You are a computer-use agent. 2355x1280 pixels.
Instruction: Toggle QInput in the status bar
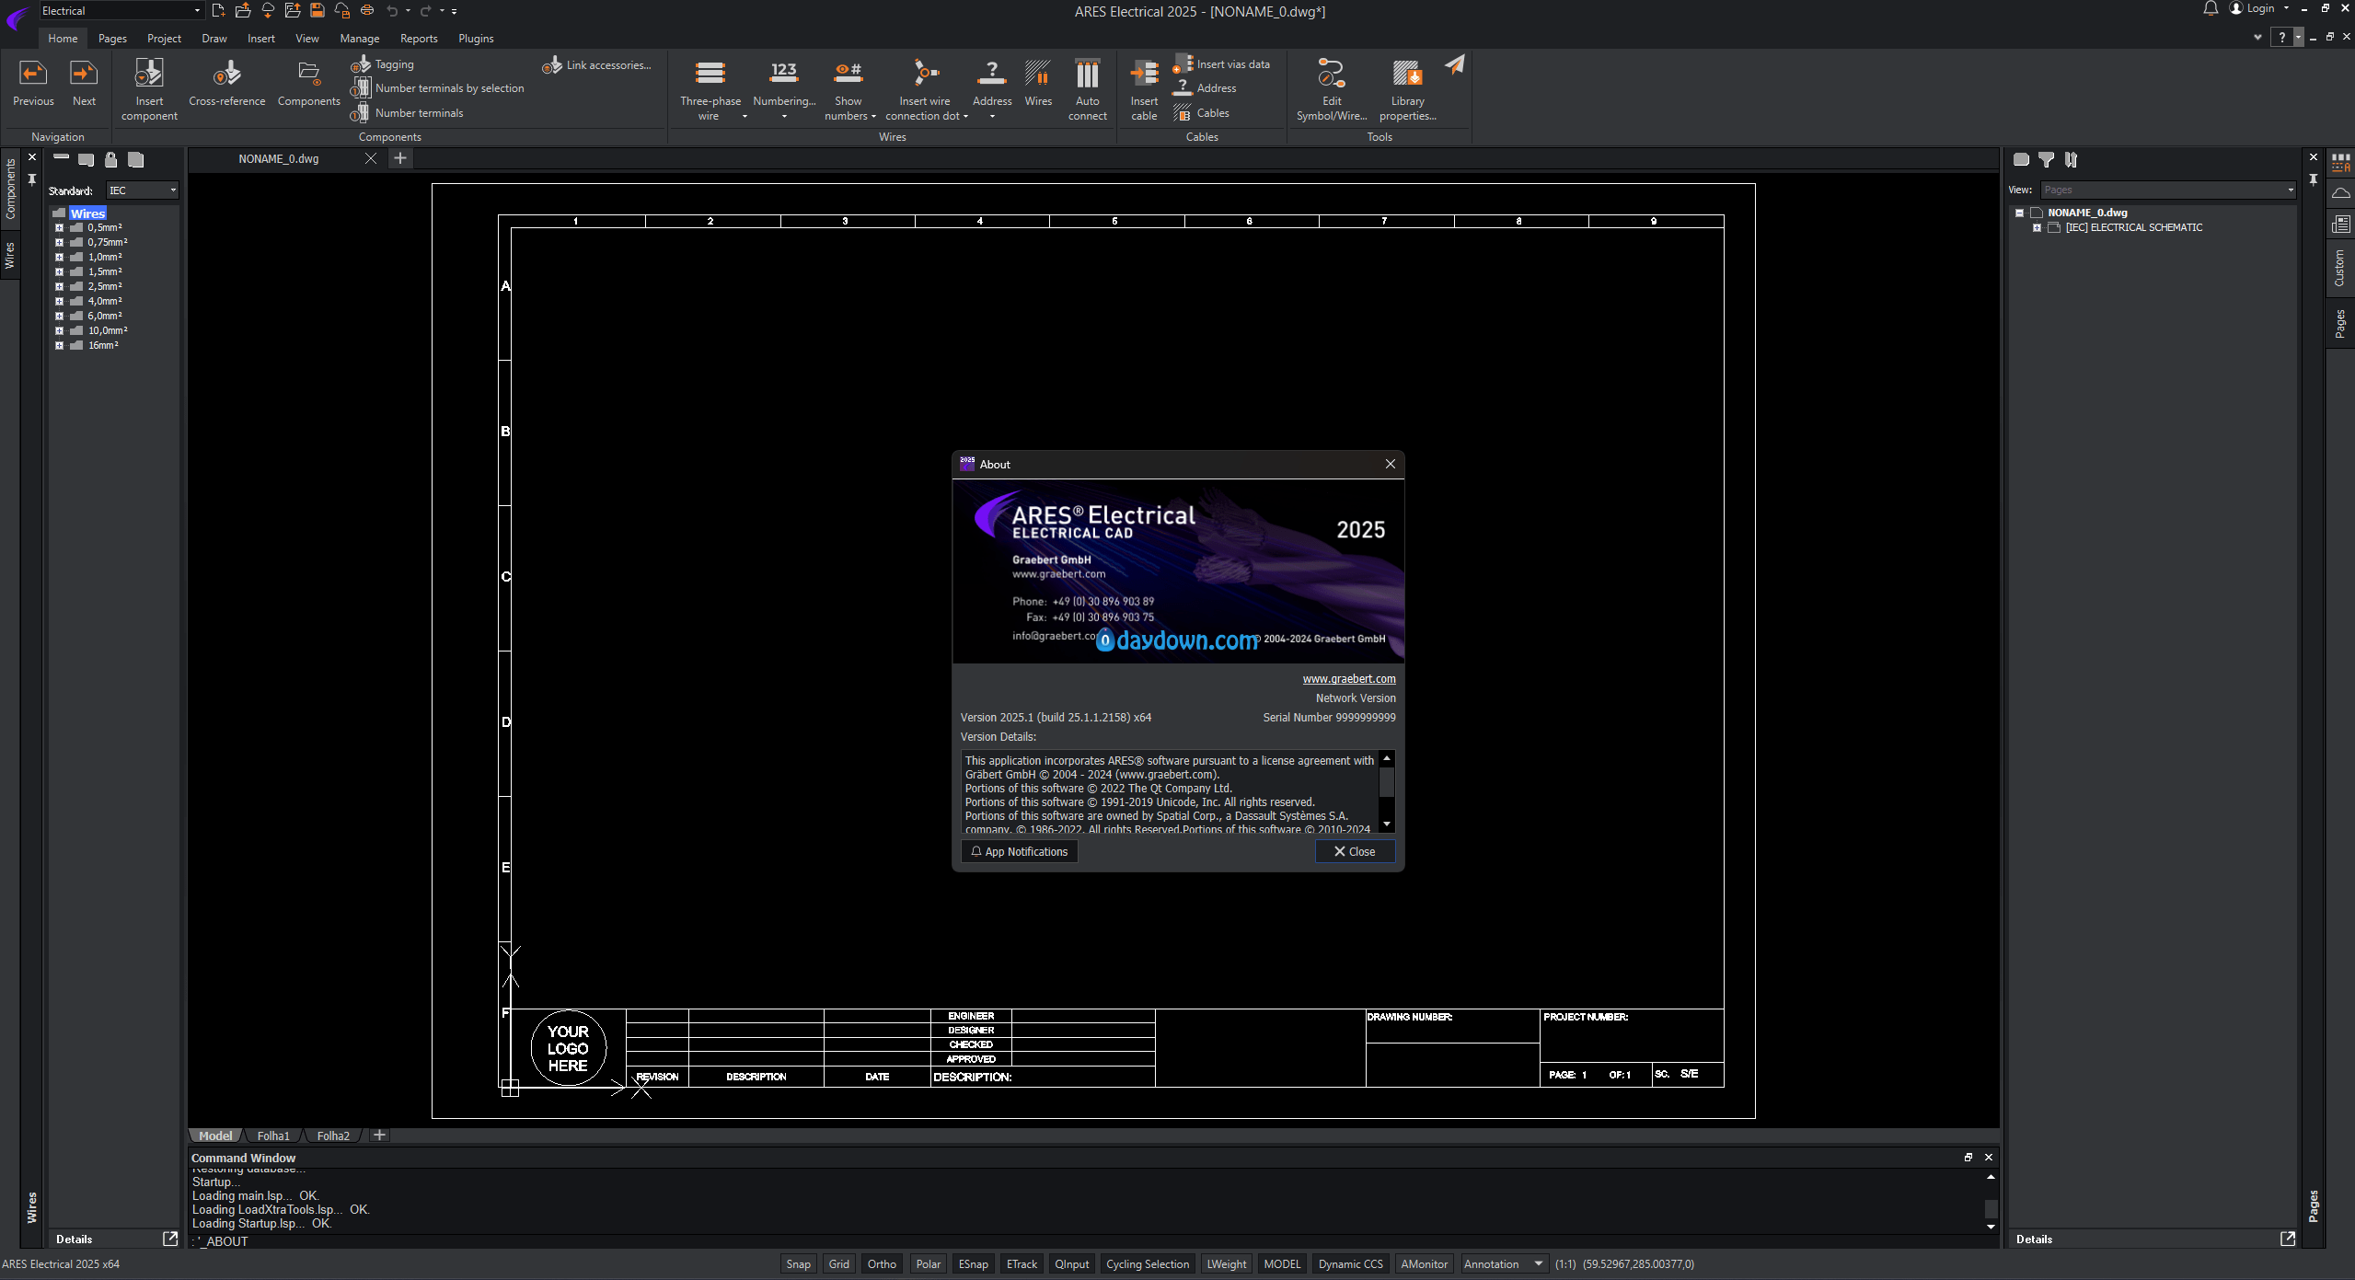tap(1071, 1264)
